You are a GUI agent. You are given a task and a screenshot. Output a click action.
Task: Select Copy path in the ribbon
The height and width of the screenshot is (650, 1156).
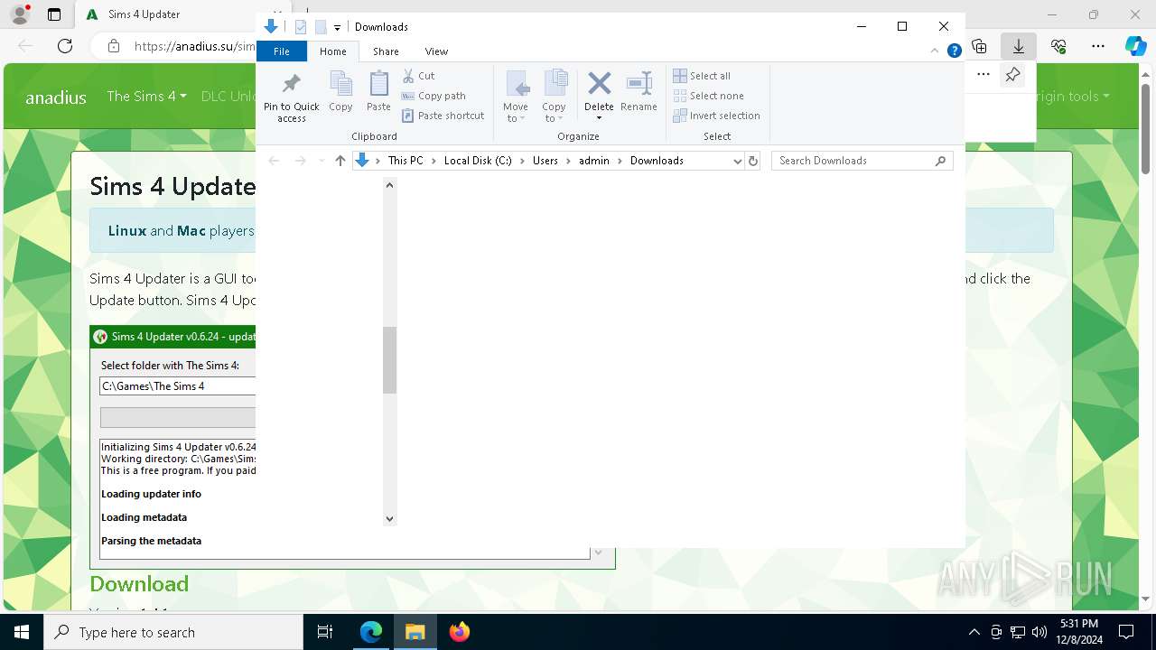pyautogui.click(x=433, y=96)
